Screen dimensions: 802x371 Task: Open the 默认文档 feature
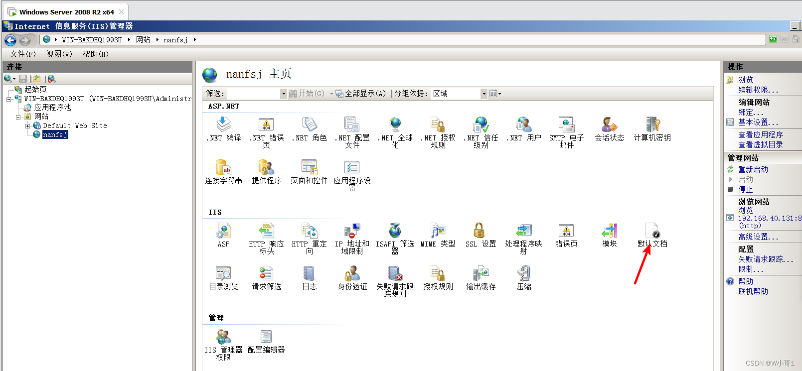pyautogui.click(x=652, y=235)
